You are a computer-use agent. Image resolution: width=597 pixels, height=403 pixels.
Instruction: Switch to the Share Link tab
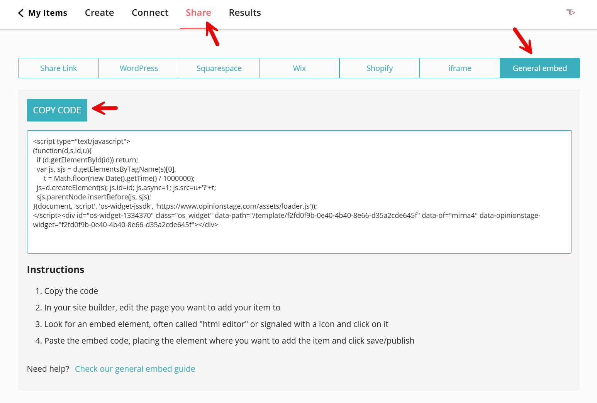pos(58,68)
